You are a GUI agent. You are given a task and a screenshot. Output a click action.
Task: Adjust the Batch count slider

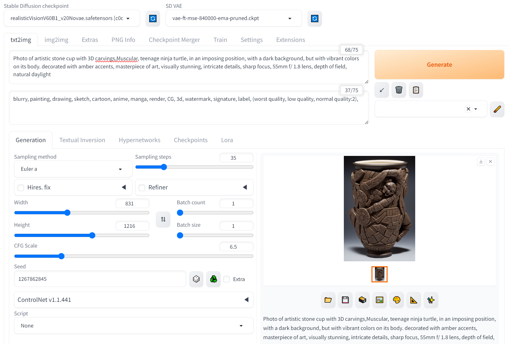tap(215, 213)
